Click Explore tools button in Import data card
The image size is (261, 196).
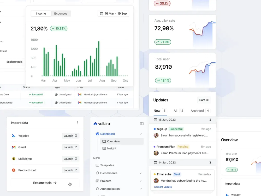pyautogui.click(x=45, y=183)
